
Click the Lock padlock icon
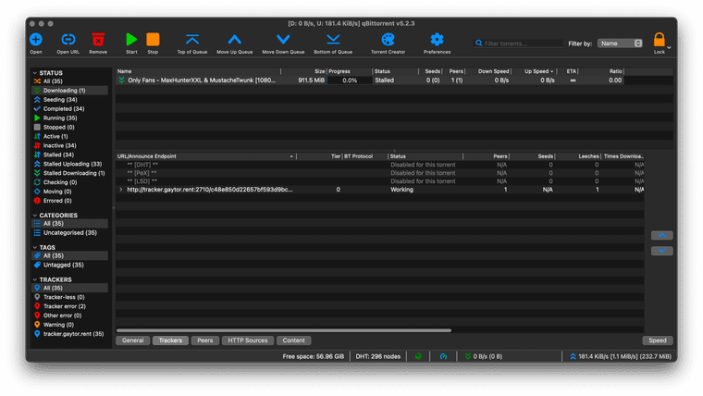point(659,40)
